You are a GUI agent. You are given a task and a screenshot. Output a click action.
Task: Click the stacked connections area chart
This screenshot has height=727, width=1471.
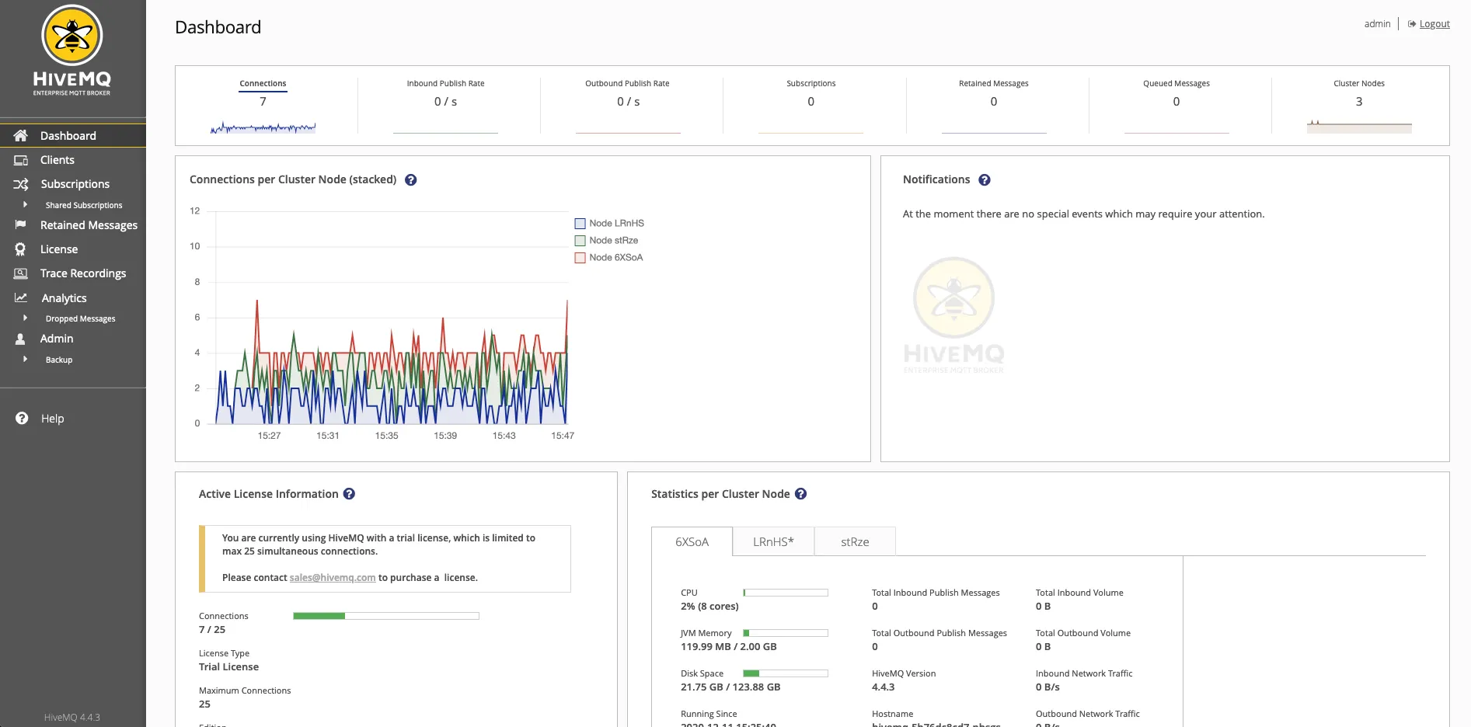(392, 318)
